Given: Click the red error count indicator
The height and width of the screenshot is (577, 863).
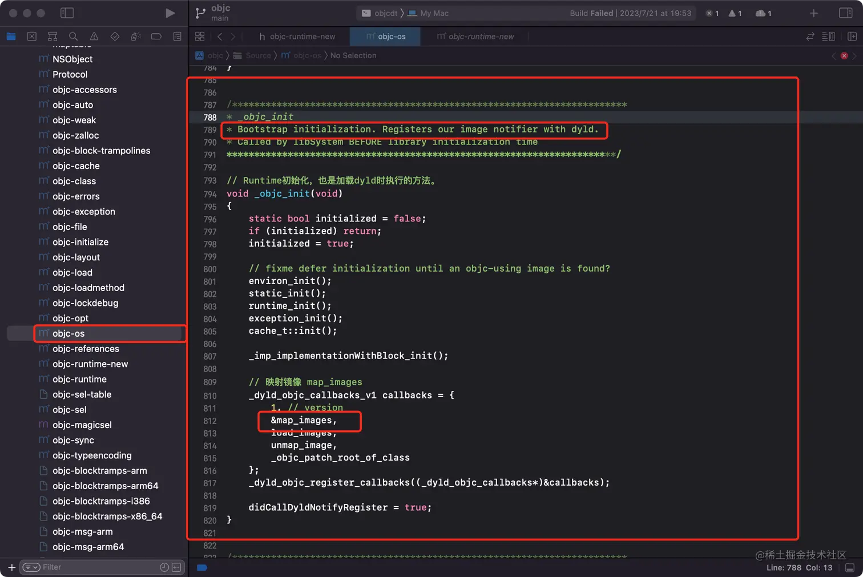Looking at the screenshot, I should pyautogui.click(x=712, y=13).
